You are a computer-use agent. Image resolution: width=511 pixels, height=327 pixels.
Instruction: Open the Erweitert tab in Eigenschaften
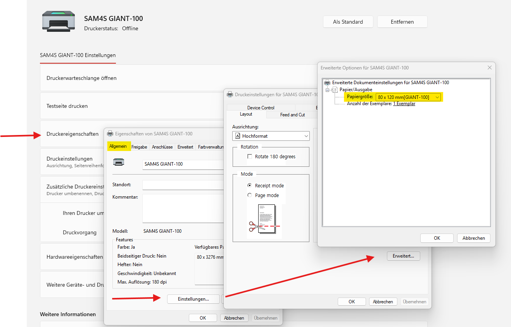click(x=185, y=147)
